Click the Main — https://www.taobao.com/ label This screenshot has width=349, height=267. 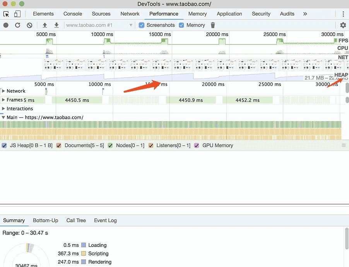click(45, 117)
